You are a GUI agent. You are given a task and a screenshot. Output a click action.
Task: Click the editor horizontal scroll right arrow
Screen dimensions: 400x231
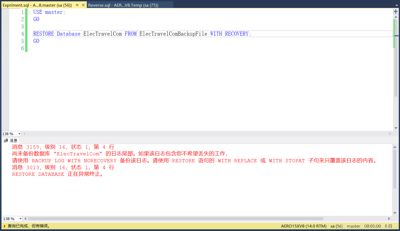coord(390,134)
